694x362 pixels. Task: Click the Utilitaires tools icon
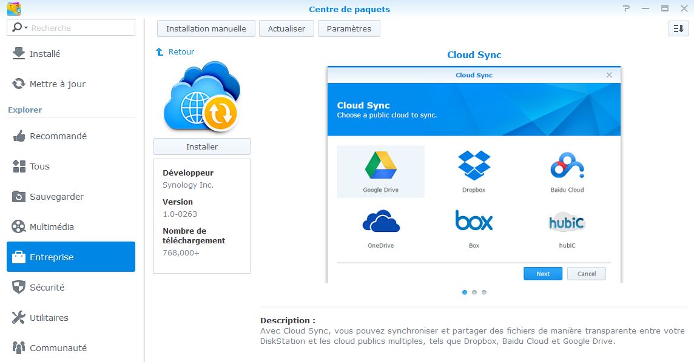(19, 317)
